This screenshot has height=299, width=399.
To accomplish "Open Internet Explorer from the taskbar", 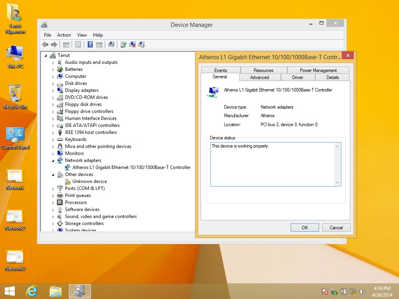I will (32, 291).
